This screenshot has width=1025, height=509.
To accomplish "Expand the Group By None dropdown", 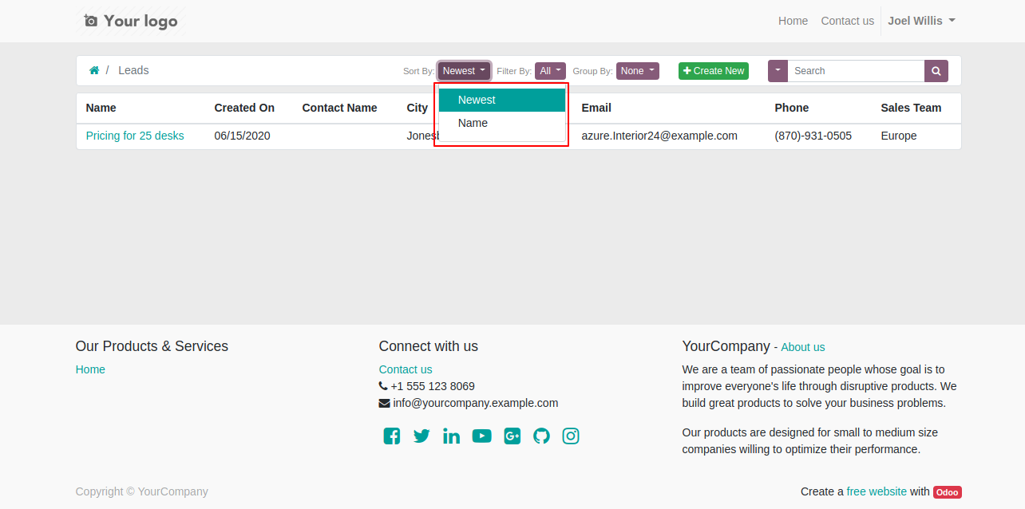I will click(x=637, y=71).
